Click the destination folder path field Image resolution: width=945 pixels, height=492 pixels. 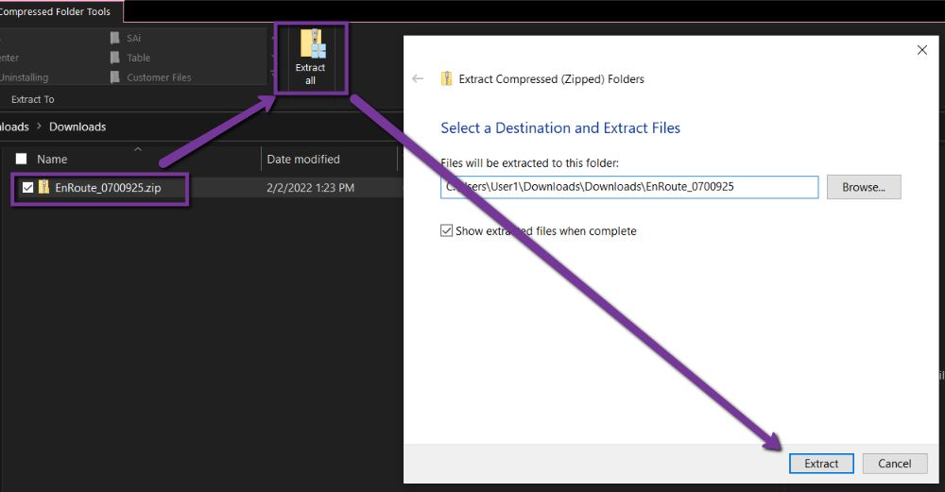tap(629, 187)
